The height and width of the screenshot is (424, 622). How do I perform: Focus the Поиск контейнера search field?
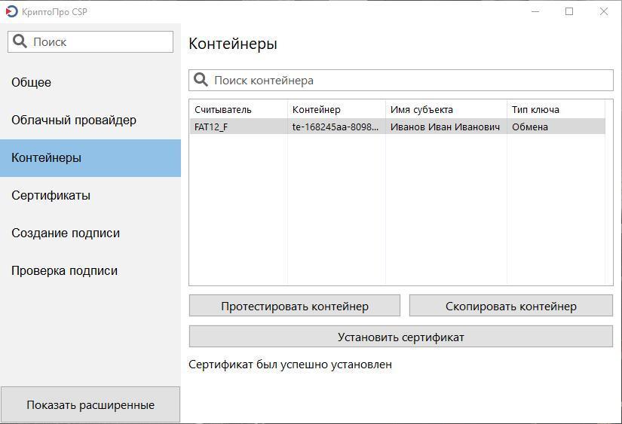tap(401, 81)
